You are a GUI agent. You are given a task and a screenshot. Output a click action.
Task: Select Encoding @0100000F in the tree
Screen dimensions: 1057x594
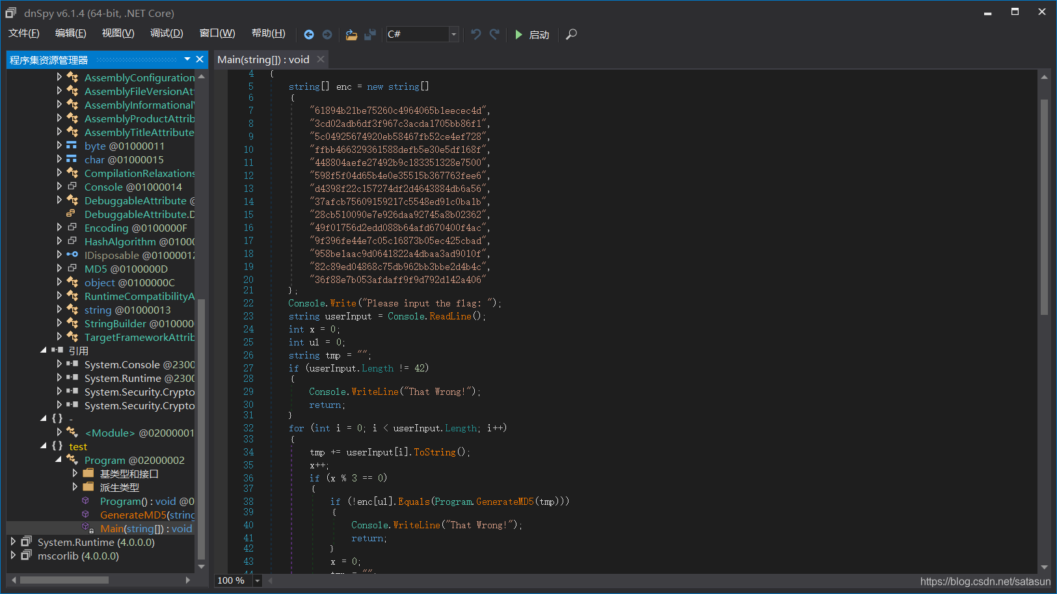point(135,228)
